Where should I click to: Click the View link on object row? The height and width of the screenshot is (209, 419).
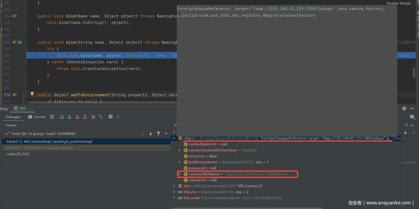point(397,138)
